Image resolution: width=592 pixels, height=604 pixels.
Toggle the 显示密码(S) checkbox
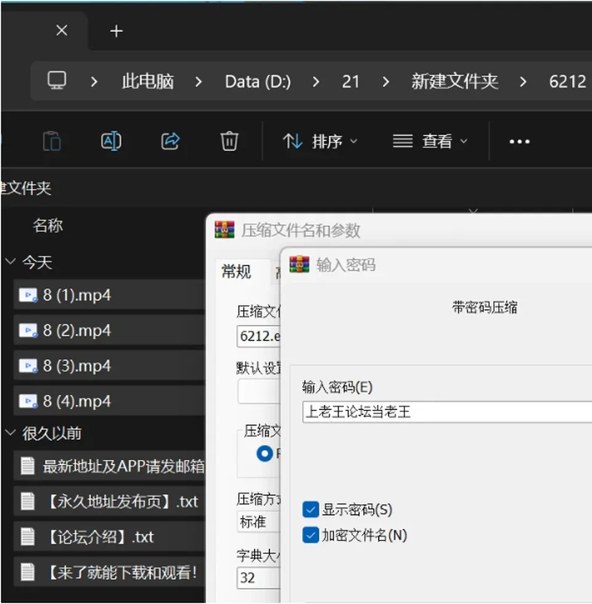(311, 509)
